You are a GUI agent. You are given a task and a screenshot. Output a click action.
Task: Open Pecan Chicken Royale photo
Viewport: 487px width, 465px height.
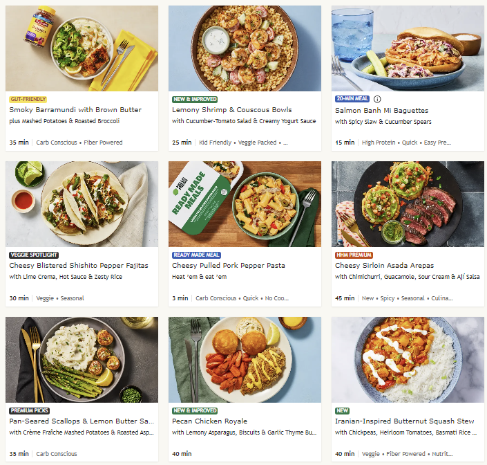click(245, 360)
